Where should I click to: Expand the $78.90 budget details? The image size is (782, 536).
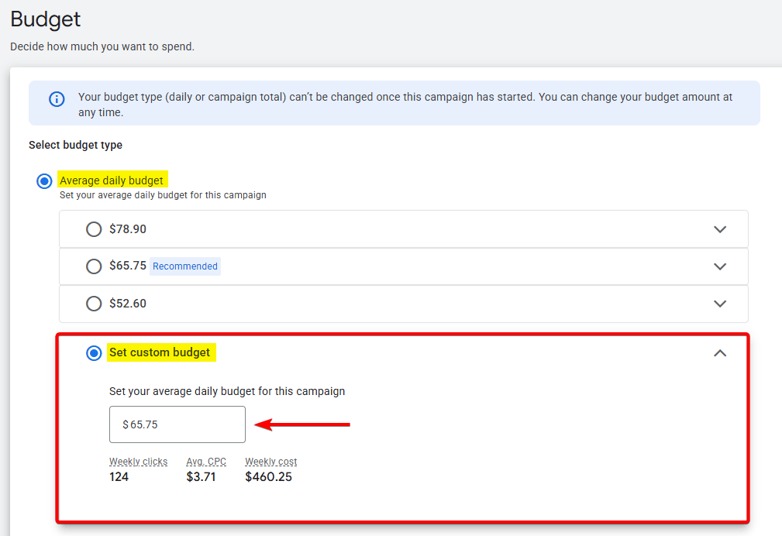720,229
